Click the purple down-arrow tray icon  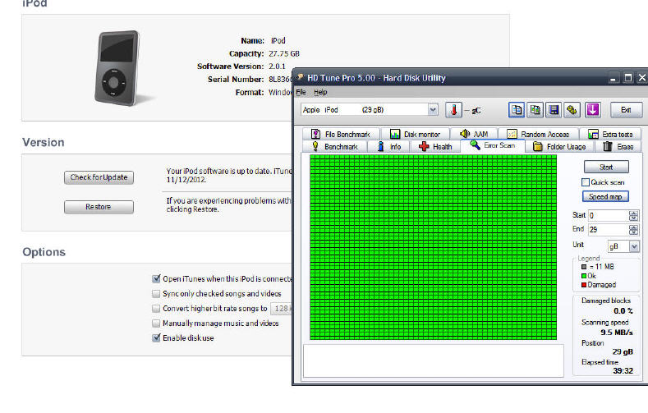coord(593,109)
